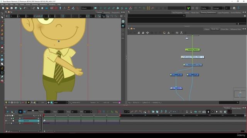
Task: Switch to the Layer Properties tab
Action: [x=223, y=13]
